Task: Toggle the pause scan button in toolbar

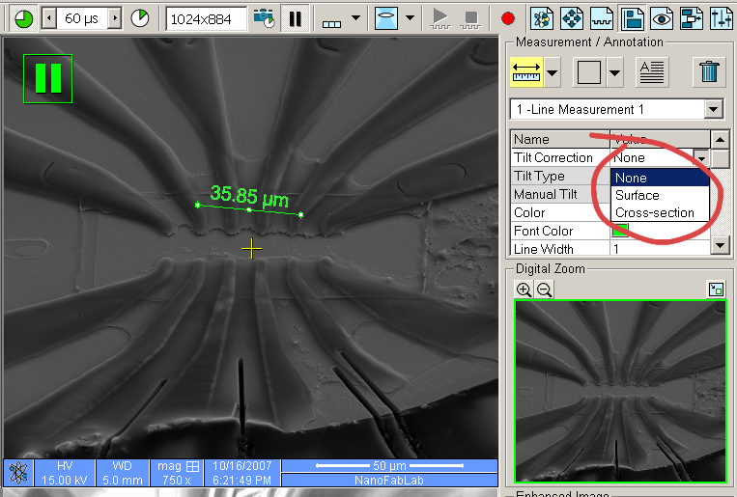Action: pos(296,18)
